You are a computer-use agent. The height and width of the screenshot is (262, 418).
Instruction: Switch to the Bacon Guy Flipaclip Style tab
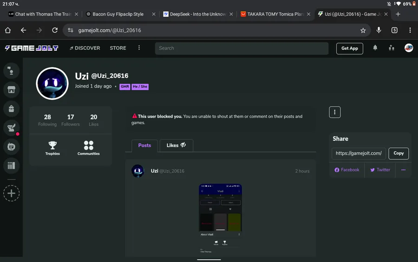click(x=118, y=14)
